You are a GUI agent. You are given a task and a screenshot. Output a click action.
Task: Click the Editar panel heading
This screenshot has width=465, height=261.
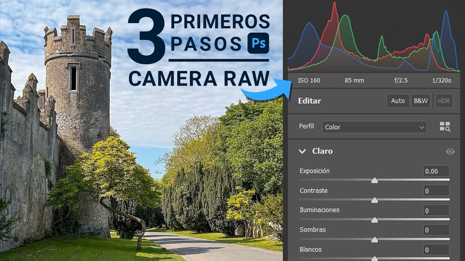pyautogui.click(x=310, y=101)
